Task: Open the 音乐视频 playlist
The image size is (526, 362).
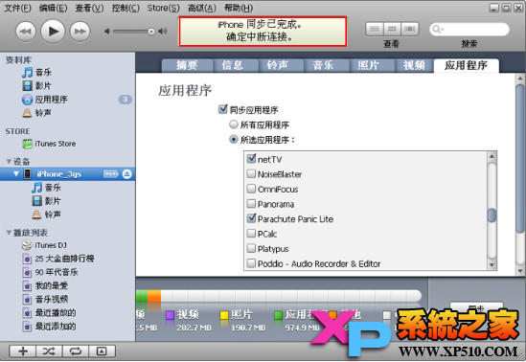Action: coord(45,299)
